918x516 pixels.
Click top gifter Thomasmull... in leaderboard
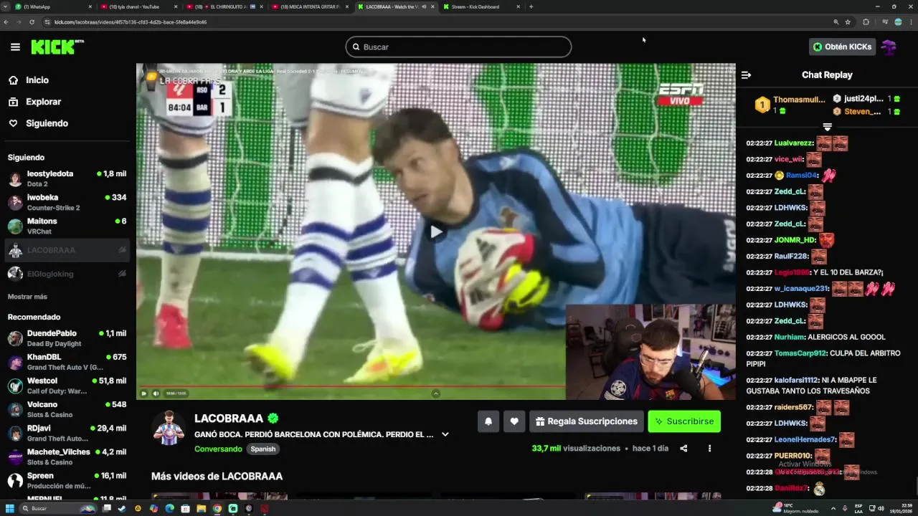[x=799, y=100]
